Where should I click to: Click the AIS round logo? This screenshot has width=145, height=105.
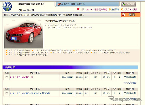coord(7,6)
